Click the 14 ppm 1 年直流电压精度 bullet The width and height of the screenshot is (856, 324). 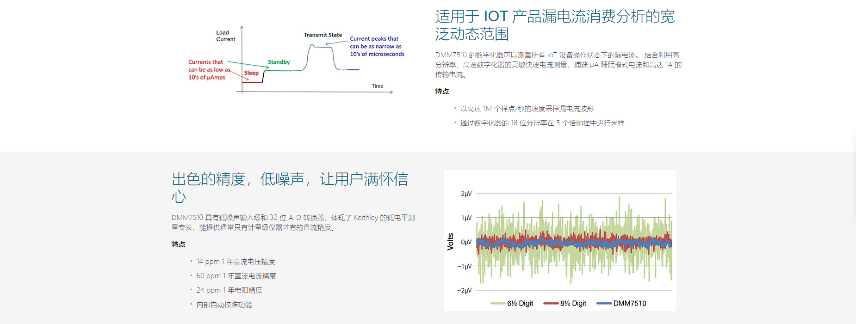point(236,262)
